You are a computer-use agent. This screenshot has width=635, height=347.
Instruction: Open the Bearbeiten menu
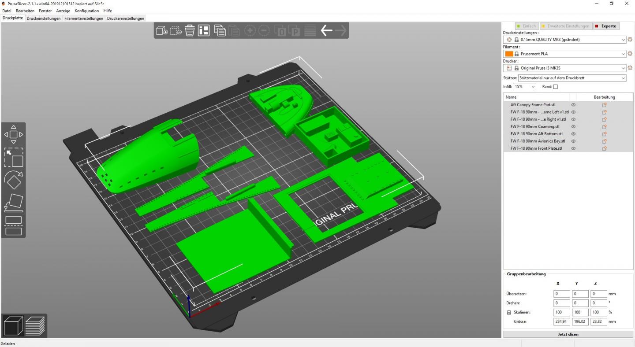click(x=25, y=11)
